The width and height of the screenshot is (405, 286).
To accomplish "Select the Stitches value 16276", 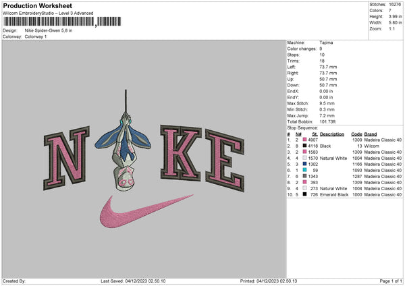I will click(x=395, y=5).
